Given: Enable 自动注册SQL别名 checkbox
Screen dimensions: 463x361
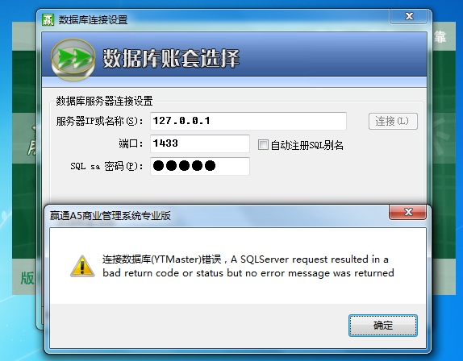Looking at the screenshot, I should coord(263,145).
